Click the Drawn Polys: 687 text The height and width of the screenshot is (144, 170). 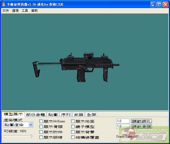coord(127,137)
